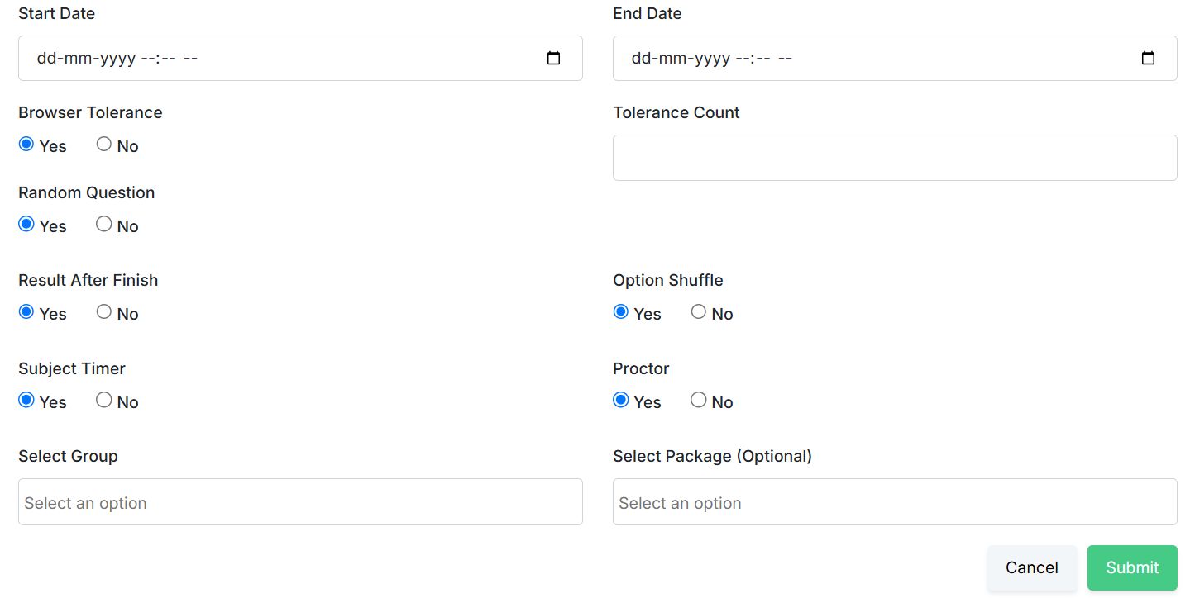Expand the Select Package (Optional) dropdown
1195x598 pixels.
click(x=895, y=502)
